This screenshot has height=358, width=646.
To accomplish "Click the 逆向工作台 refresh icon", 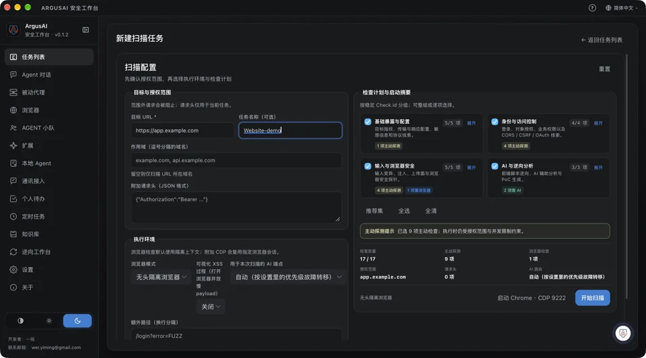I will pos(13,252).
